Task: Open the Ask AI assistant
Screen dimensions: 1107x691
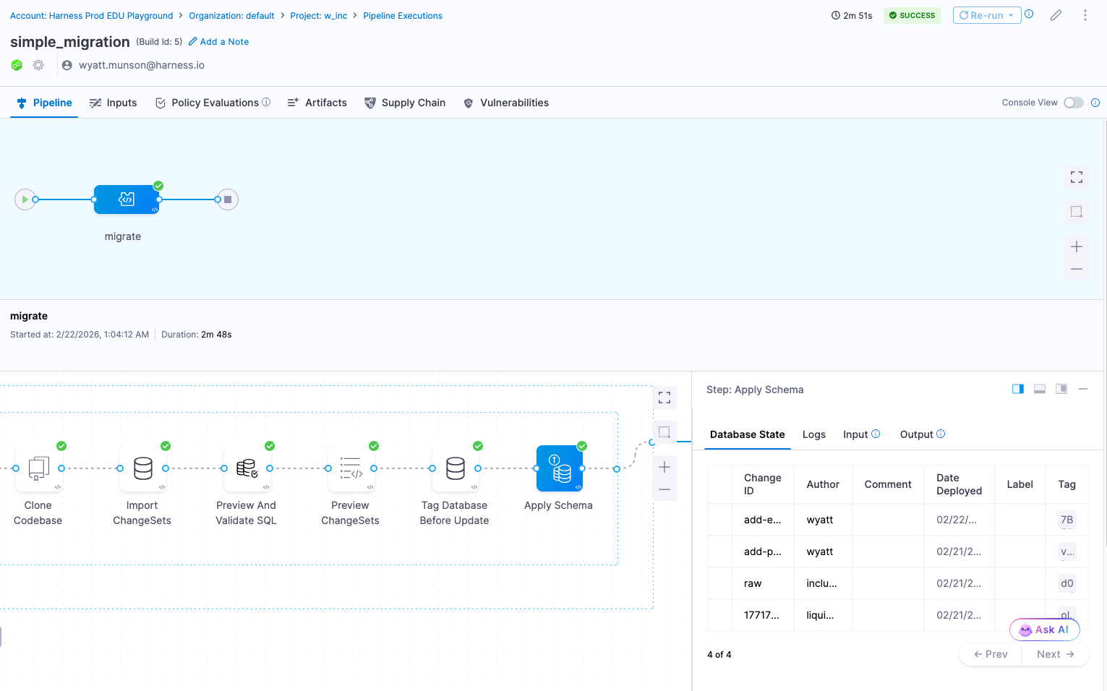Action: pyautogui.click(x=1045, y=630)
